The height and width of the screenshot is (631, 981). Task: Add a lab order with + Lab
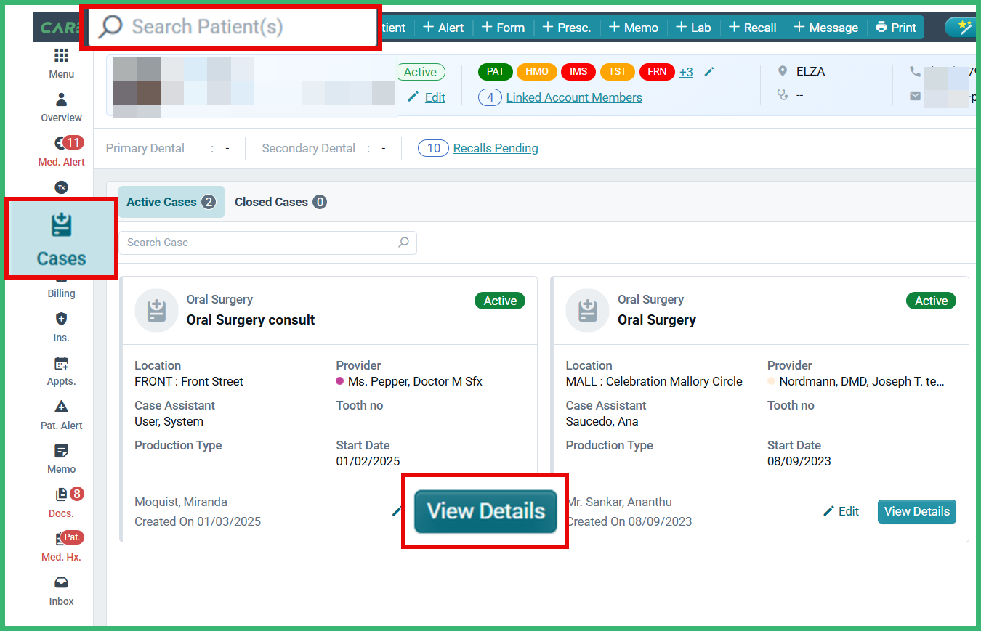(x=693, y=28)
